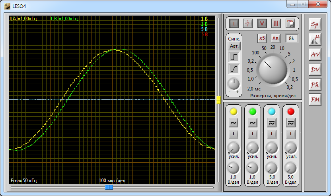This screenshot has width=331, height=196.
Task: Click the LESO4 application title icon
Action: pyautogui.click(x=8, y=6)
